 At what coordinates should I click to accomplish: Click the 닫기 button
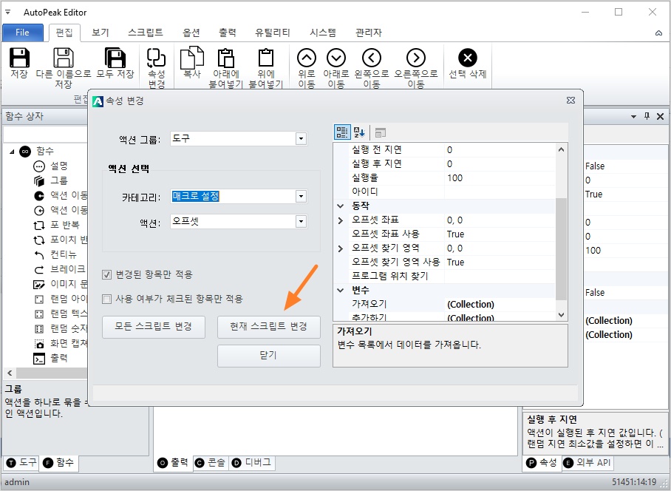tap(269, 356)
